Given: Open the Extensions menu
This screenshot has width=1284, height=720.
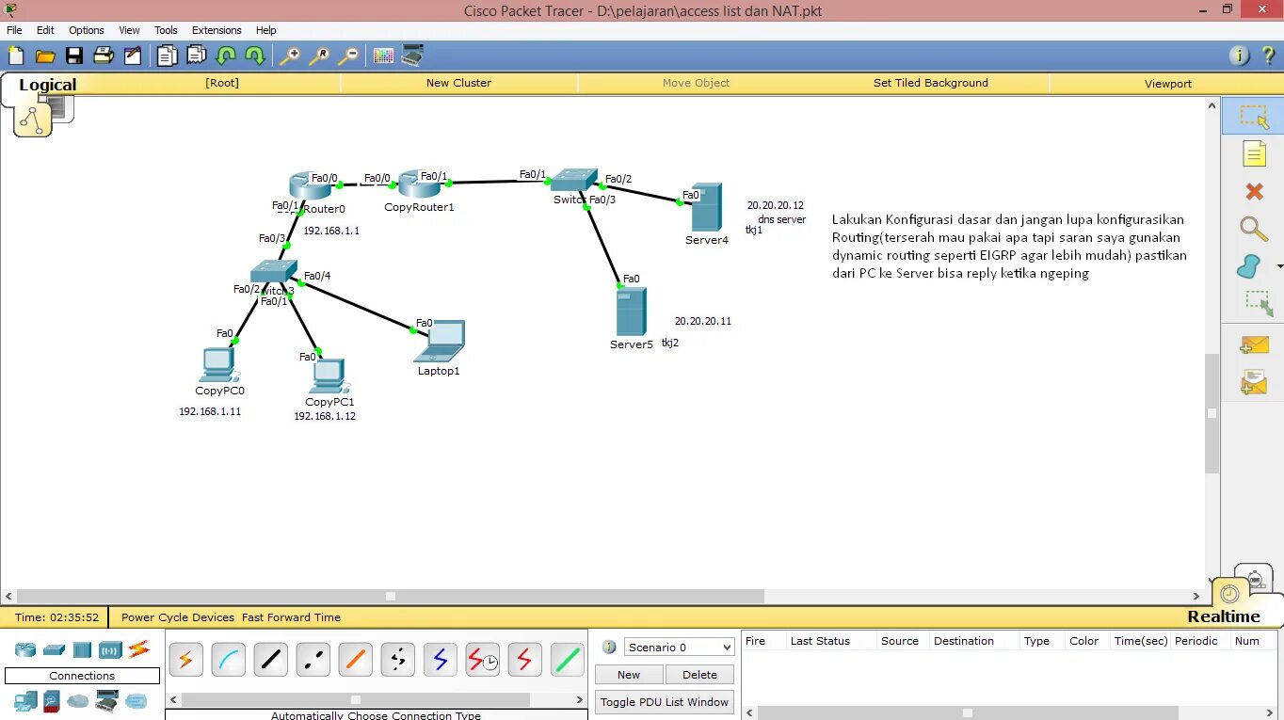Looking at the screenshot, I should tap(217, 30).
